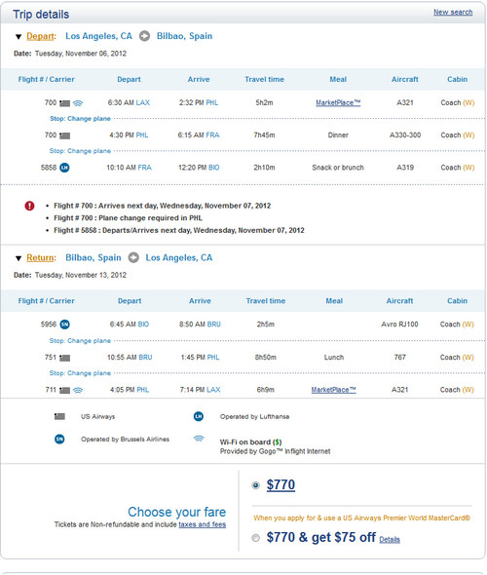Viewport: 487px width, 575px height.
Task: Open taxes and fees link
Action: pyautogui.click(x=202, y=524)
